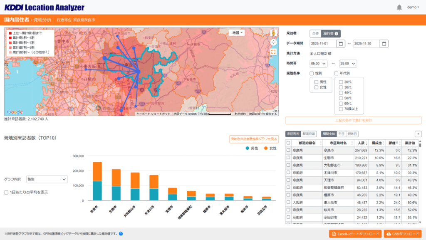
Task: Expand the 05:00 start time dropdown
Action: tap(319, 64)
